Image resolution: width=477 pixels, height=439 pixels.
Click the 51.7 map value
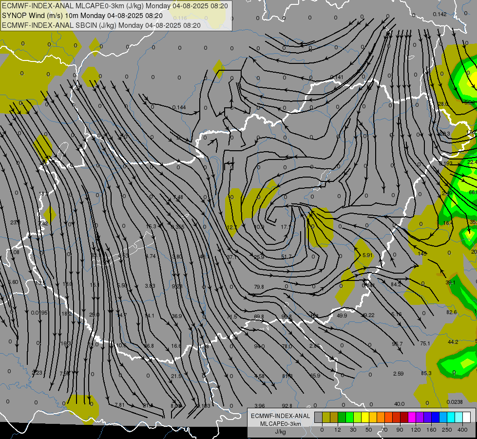[x=286, y=257]
